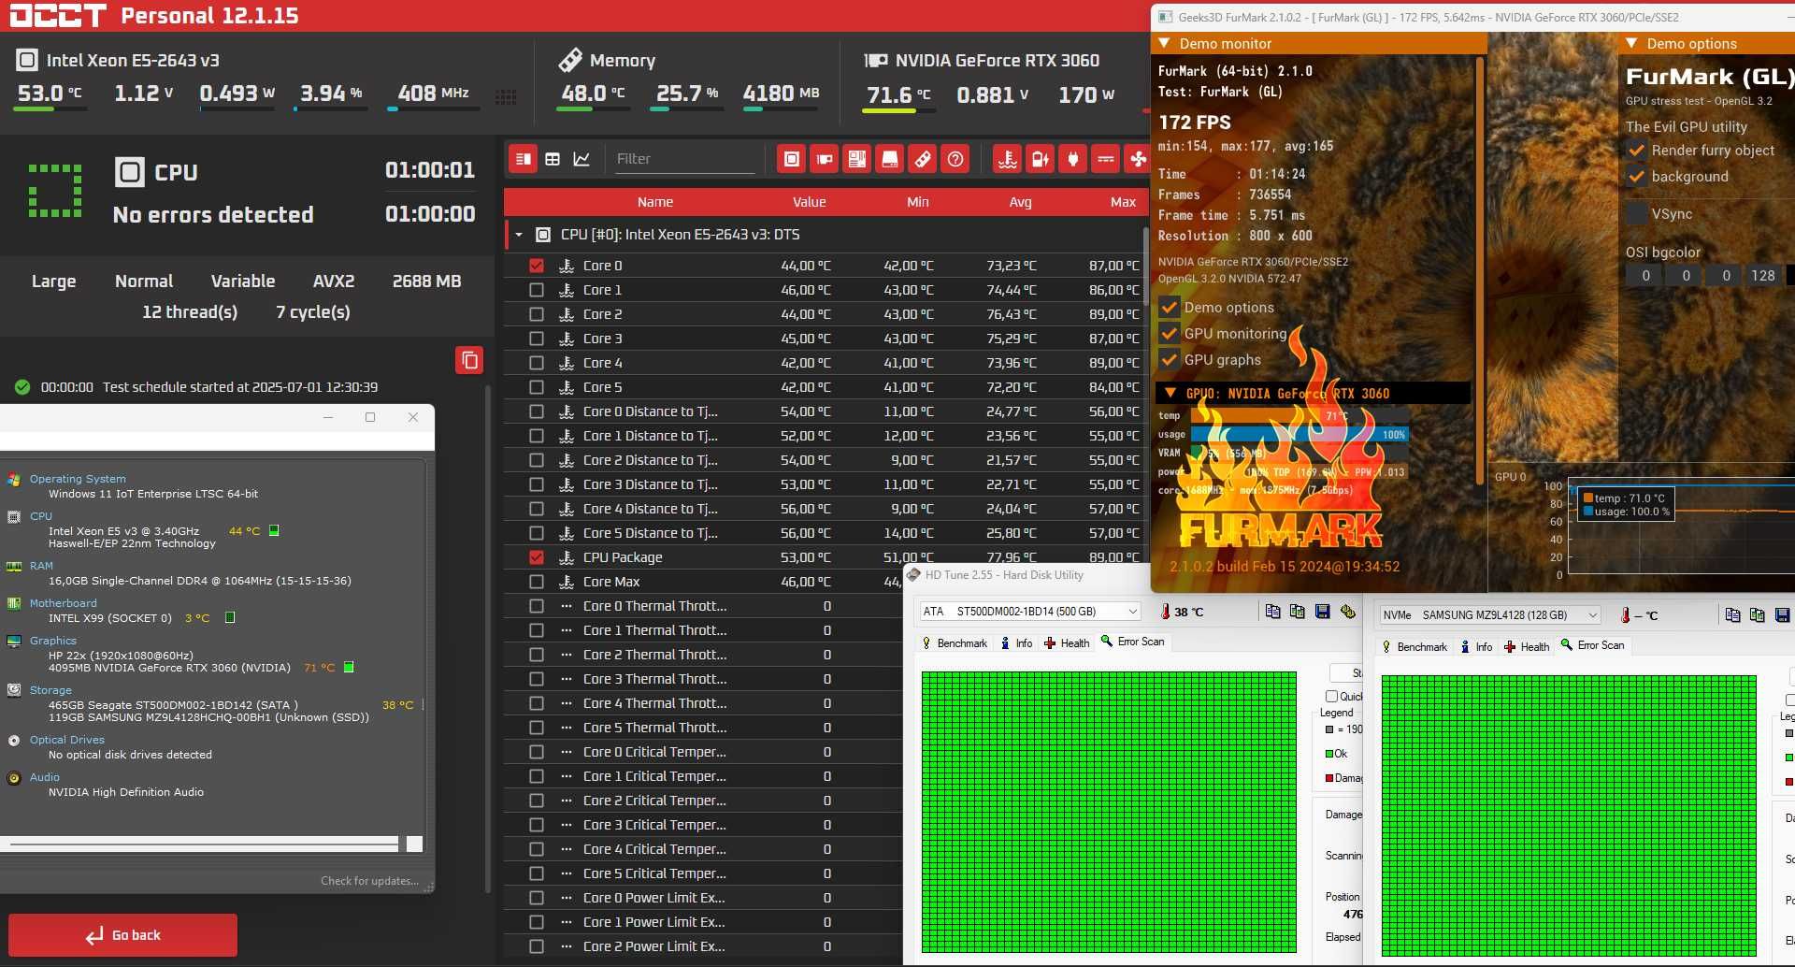Click the Filter input field in OCCT
The height and width of the screenshot is (967, 1795).
click(x=684, y=159)
